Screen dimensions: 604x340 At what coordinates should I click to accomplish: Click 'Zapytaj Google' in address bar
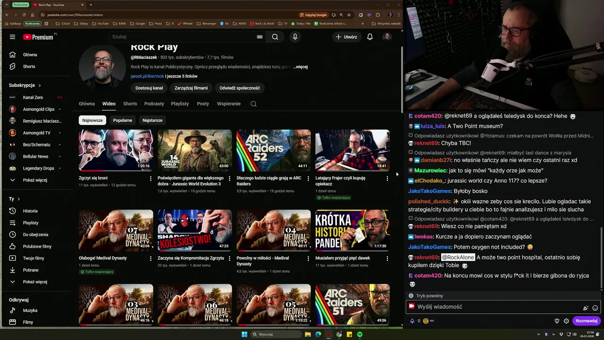[313, 15]
